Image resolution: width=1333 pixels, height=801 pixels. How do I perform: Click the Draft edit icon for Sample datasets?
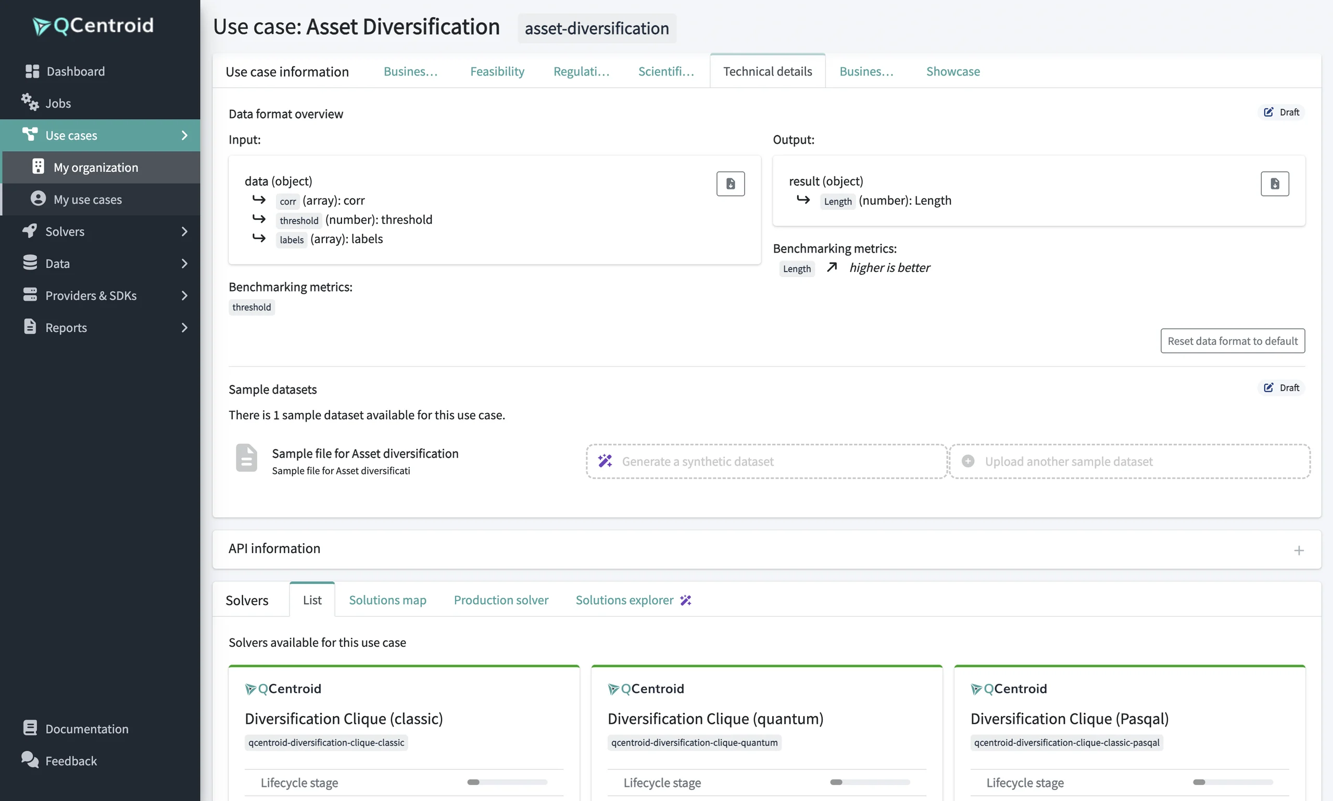(1268, 387)
